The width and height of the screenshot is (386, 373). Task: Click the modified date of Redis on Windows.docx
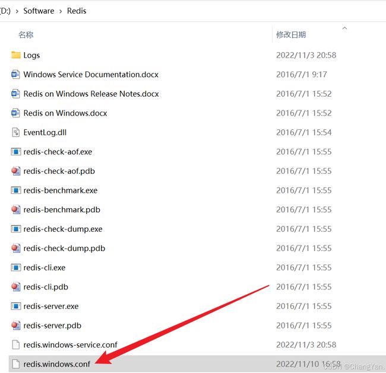point(304,113)
